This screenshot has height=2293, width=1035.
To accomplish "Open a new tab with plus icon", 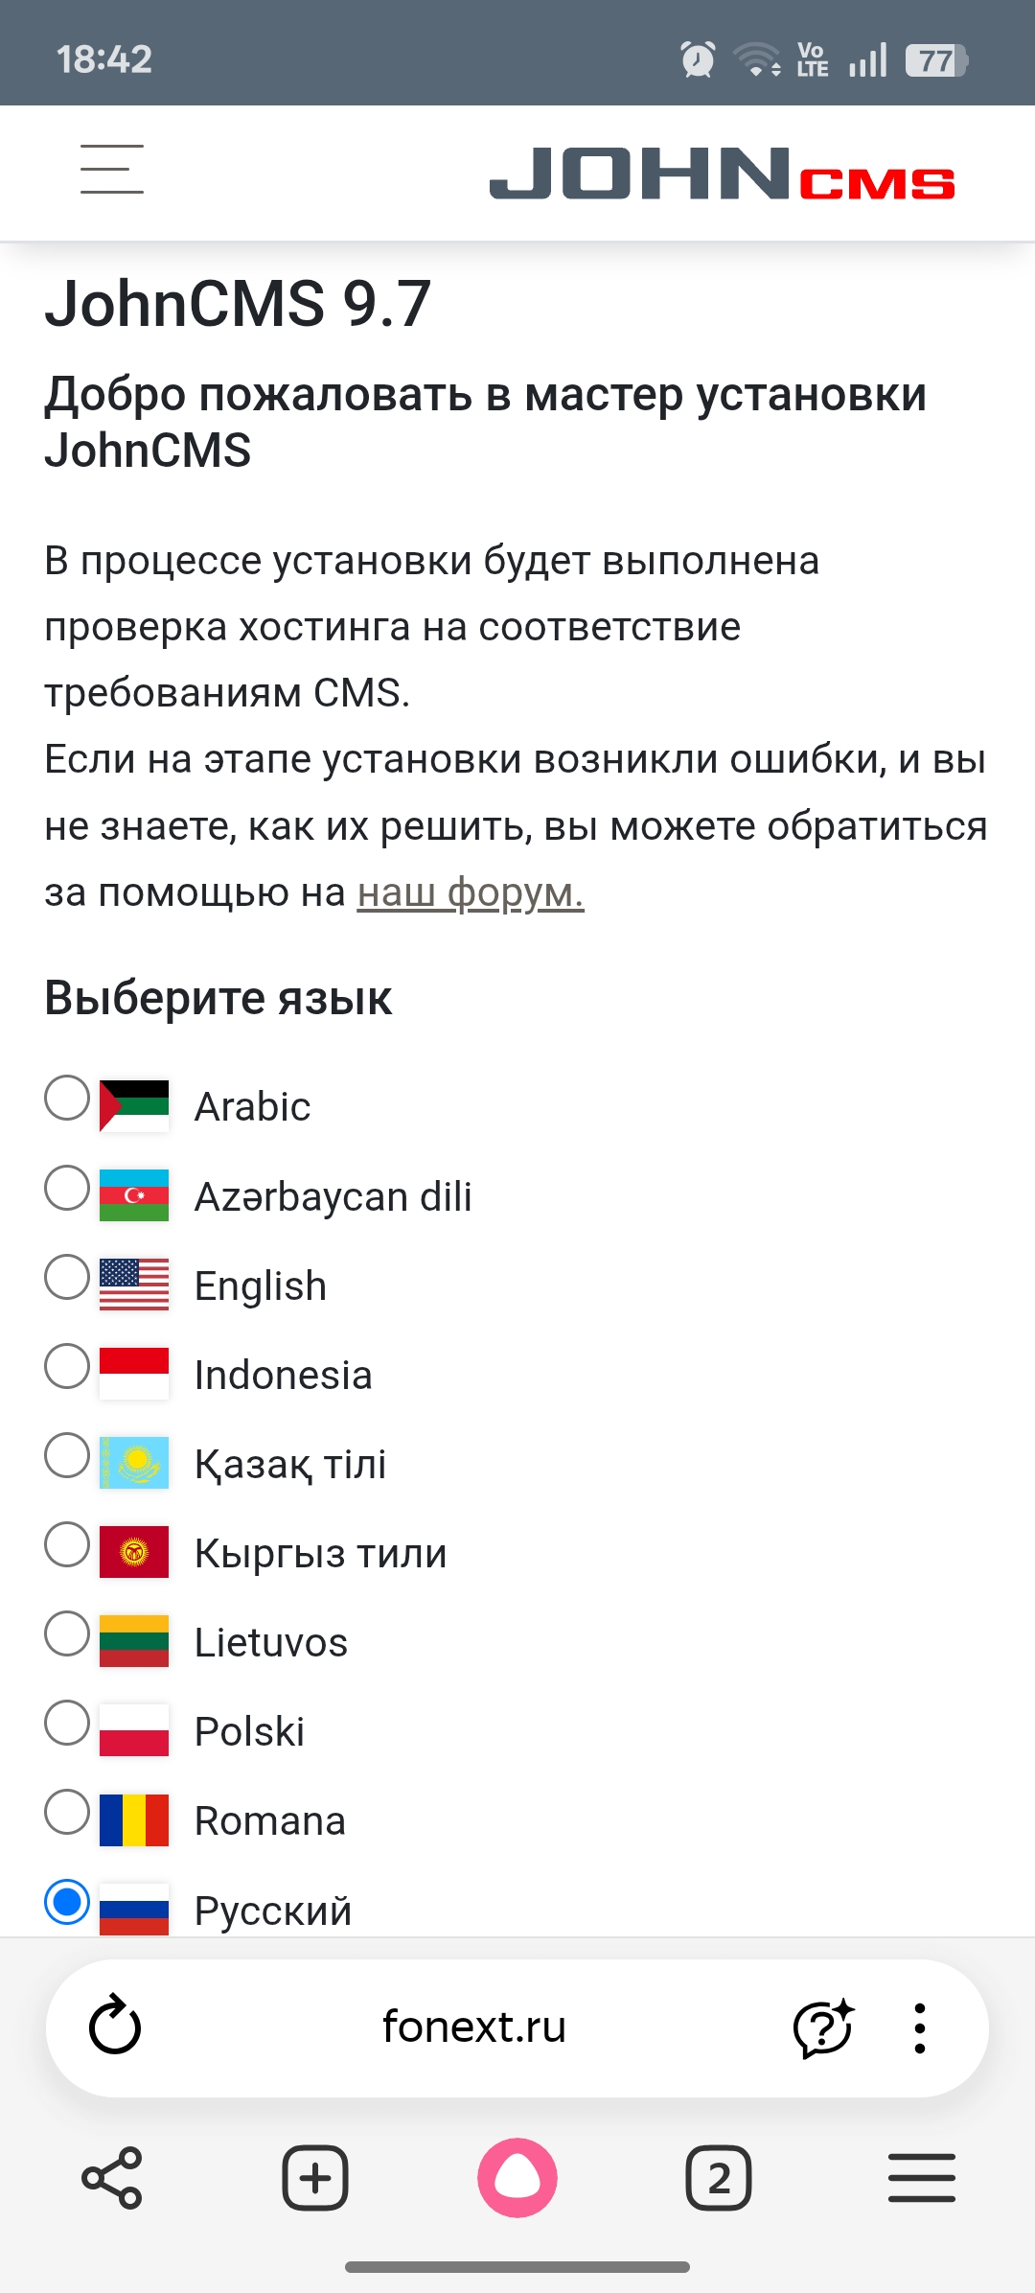I will pyautogui.click(x=315, y=2178).
